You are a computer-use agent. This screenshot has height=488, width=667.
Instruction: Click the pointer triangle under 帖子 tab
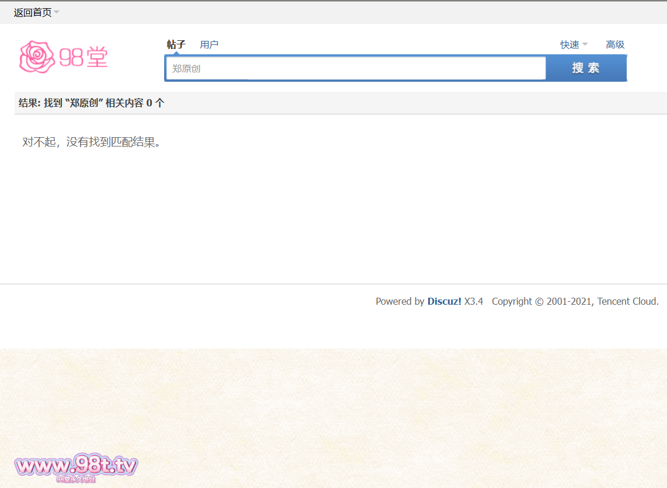(176, 54)
